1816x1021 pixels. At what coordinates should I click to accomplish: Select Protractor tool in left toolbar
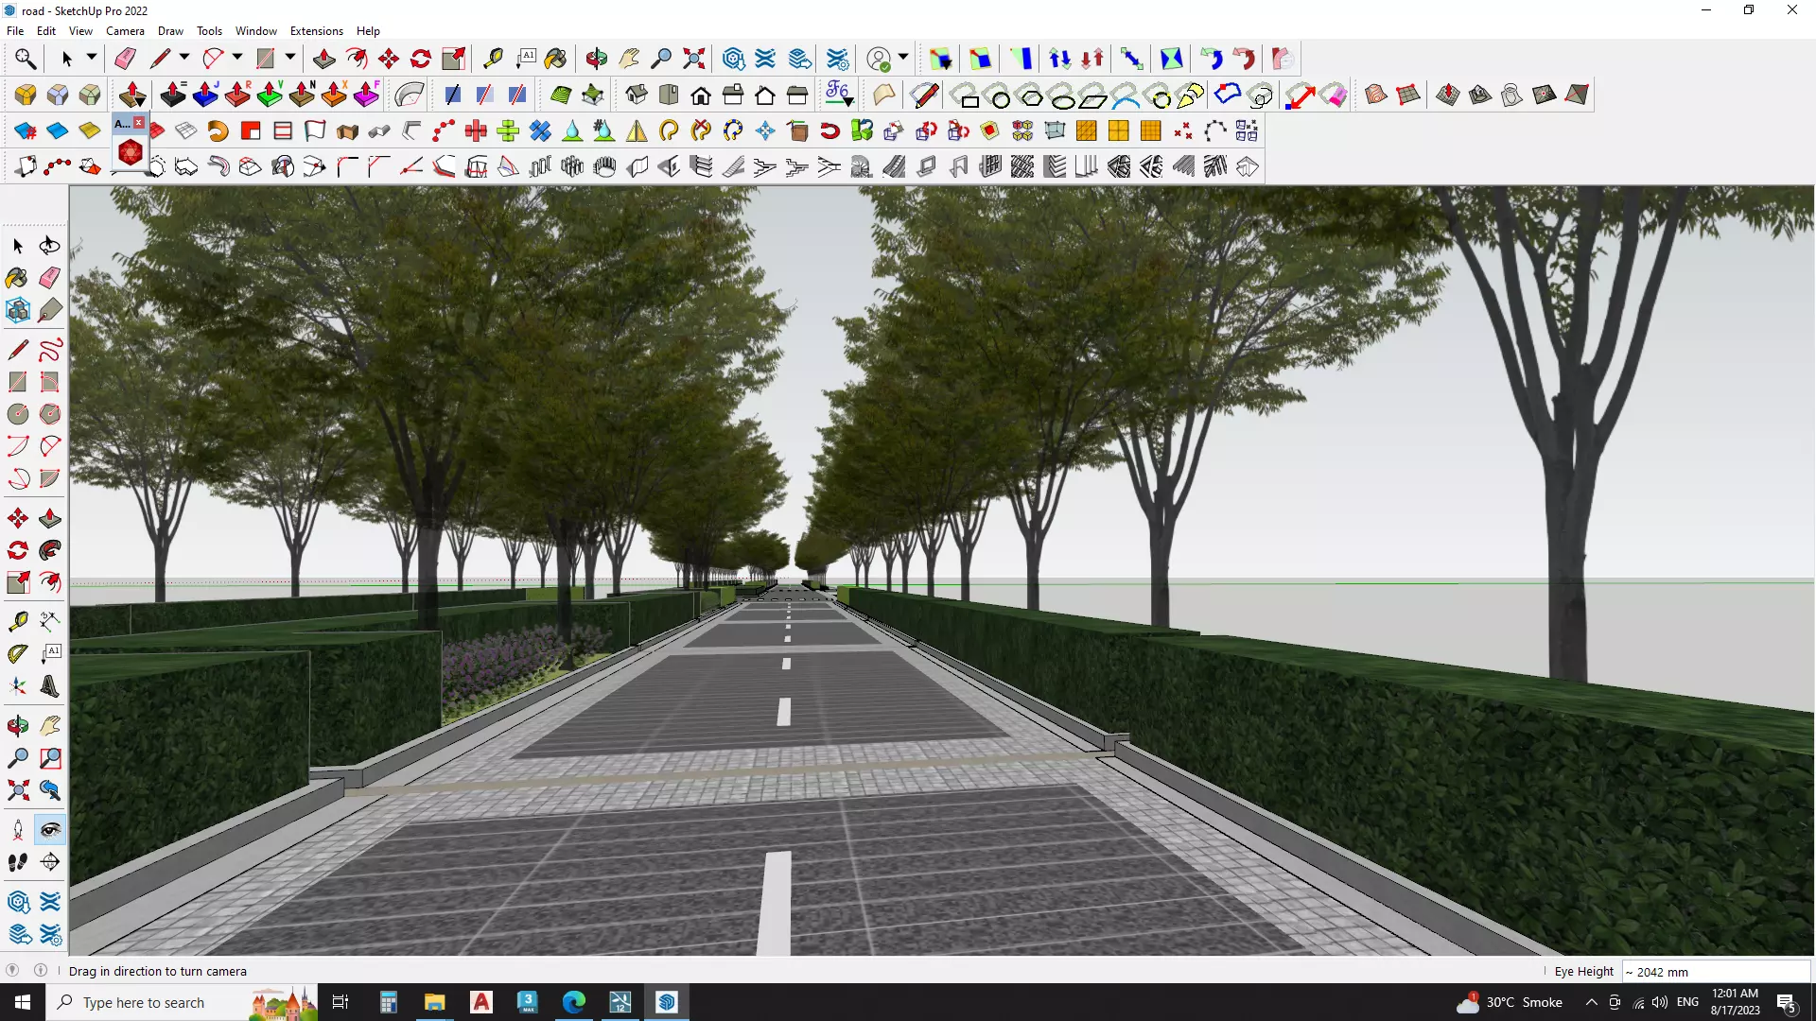[x=18, y=653]
